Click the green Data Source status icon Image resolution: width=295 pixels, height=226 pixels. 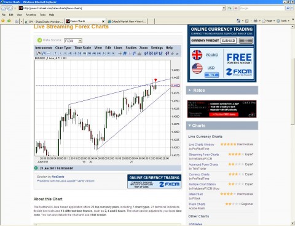[39, 40]
